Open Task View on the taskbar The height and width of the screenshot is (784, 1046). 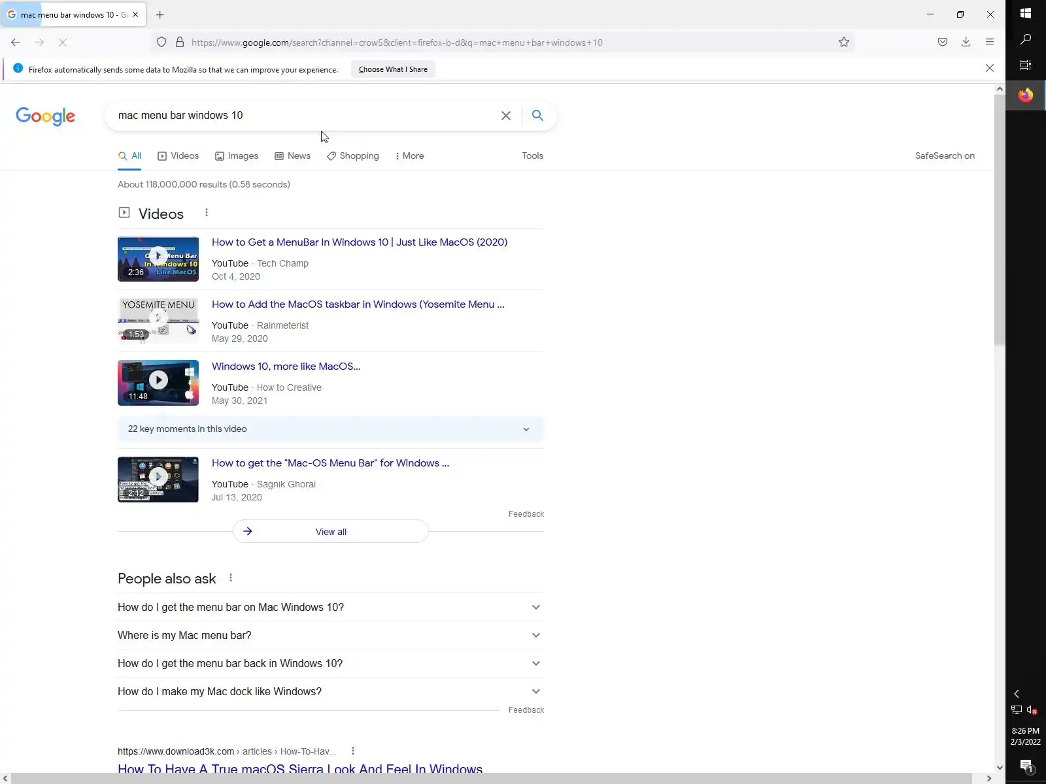click(1026, 65)
